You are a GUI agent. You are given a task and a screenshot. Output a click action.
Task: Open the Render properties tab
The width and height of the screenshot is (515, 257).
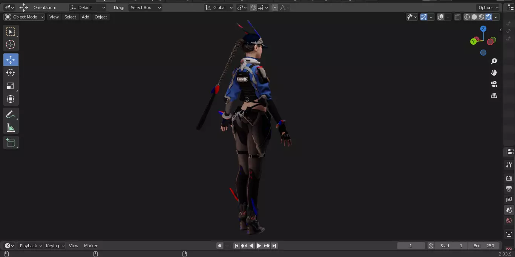click(x=509, y=178)
